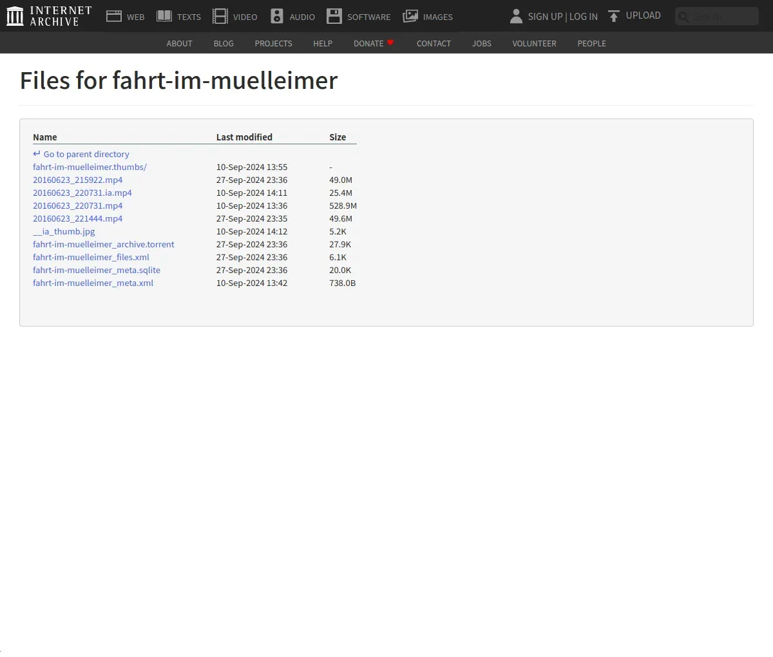Open the PROJECTS menu item
773x657 pixels.
[x=273, y=43]
